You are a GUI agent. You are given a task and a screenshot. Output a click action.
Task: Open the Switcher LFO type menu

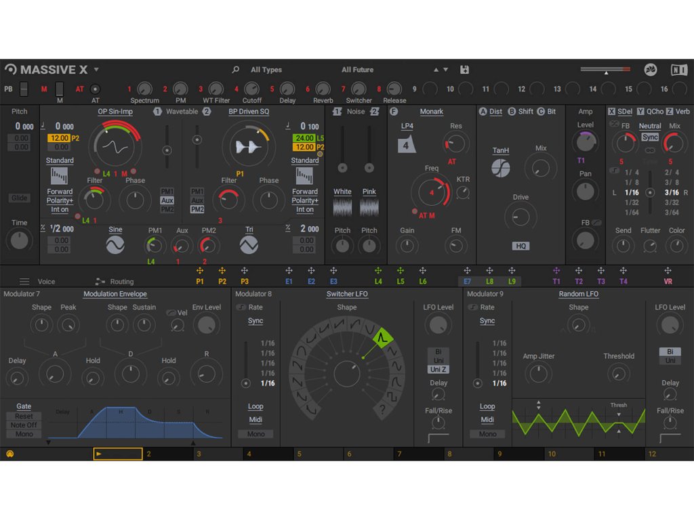[347, 294]
